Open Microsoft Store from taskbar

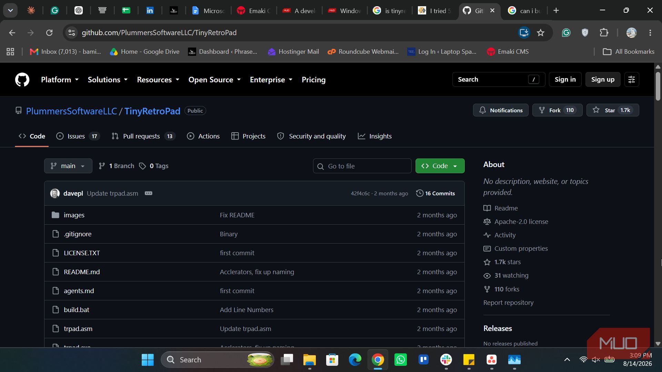(x=332, y=360)
